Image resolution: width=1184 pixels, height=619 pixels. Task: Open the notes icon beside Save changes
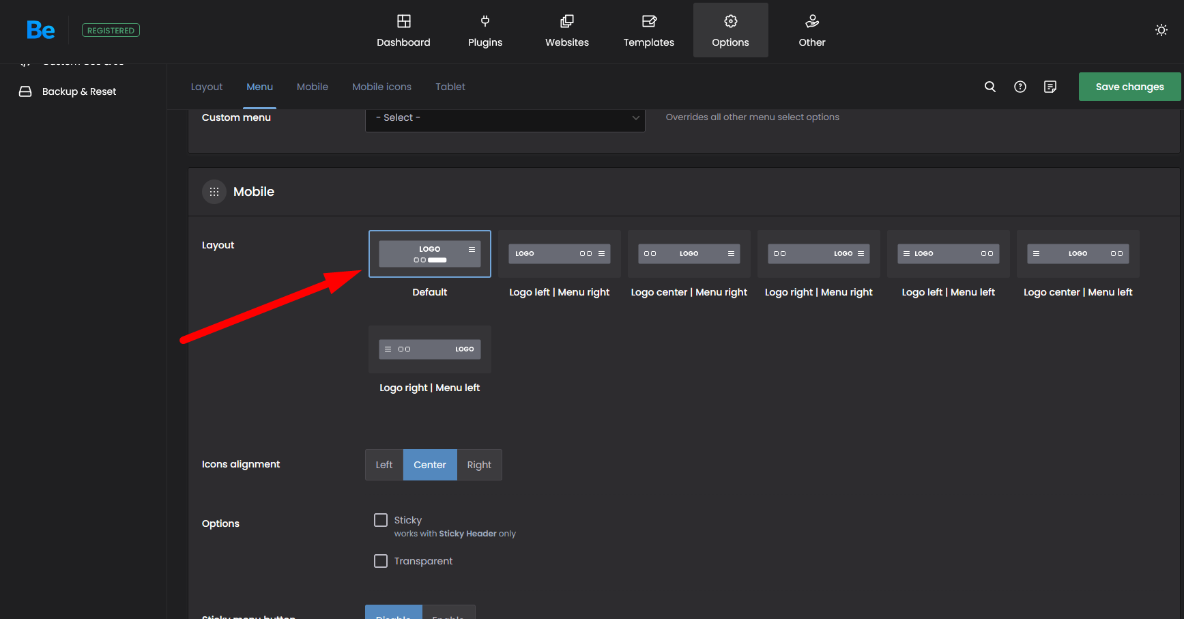[x=1050, y=87]
